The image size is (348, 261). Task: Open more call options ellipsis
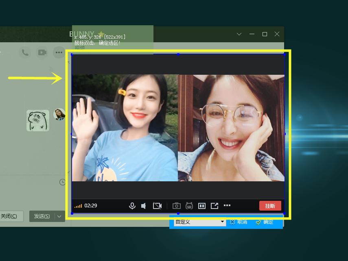point(227,206)
